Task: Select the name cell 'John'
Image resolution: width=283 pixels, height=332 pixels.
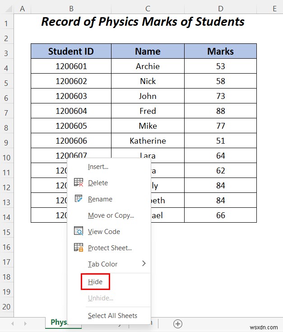Action: click(x=148, y=96)
